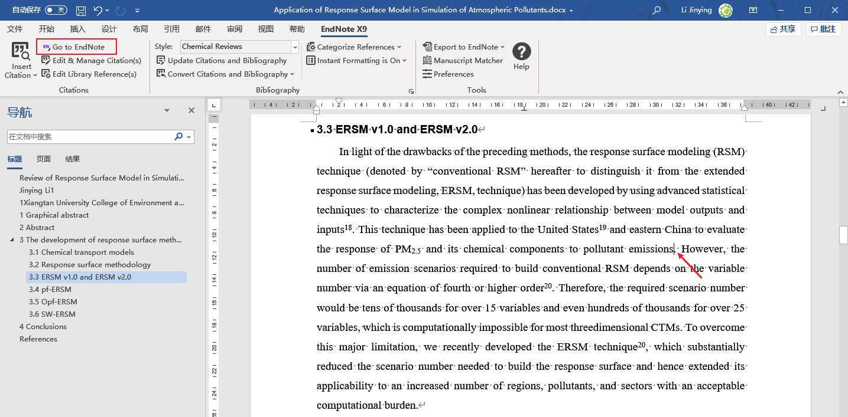Screen dimensions: 848x417
Task: Go to heading 'Review of Response Surface Model'
Action: click(x=102, y=178)
